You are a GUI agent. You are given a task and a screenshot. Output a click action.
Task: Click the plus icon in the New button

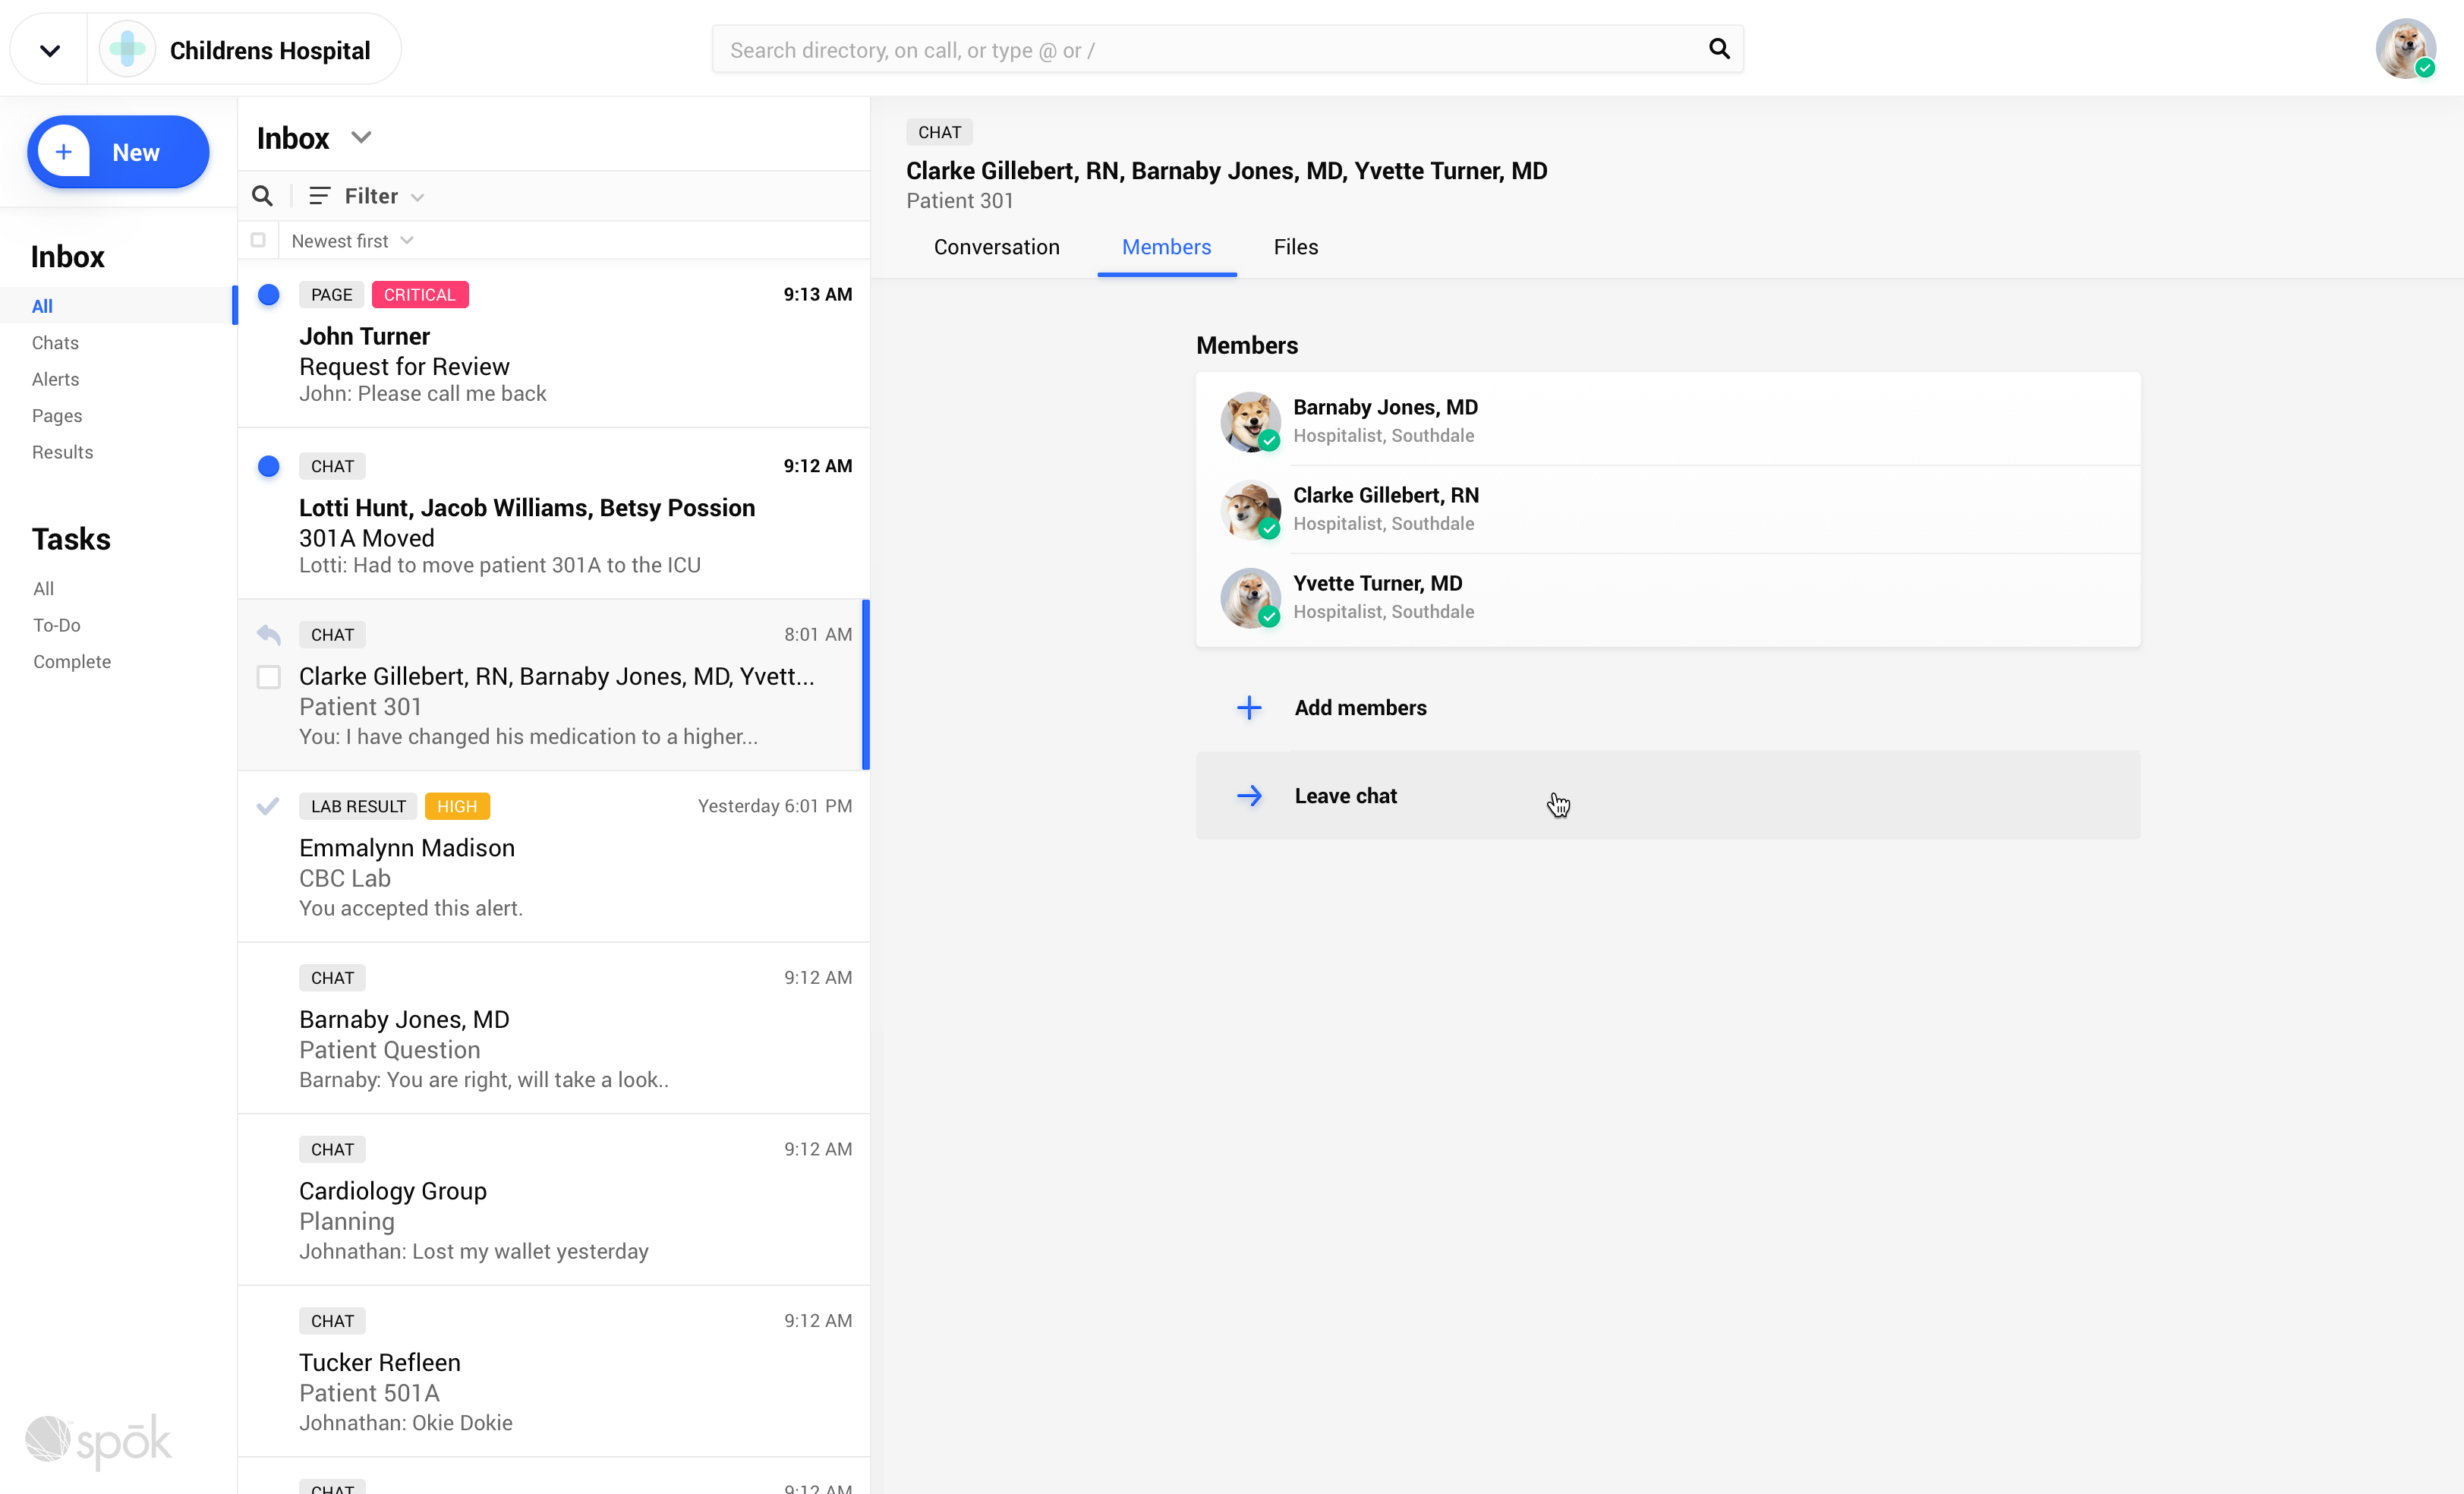coord(64,152)
